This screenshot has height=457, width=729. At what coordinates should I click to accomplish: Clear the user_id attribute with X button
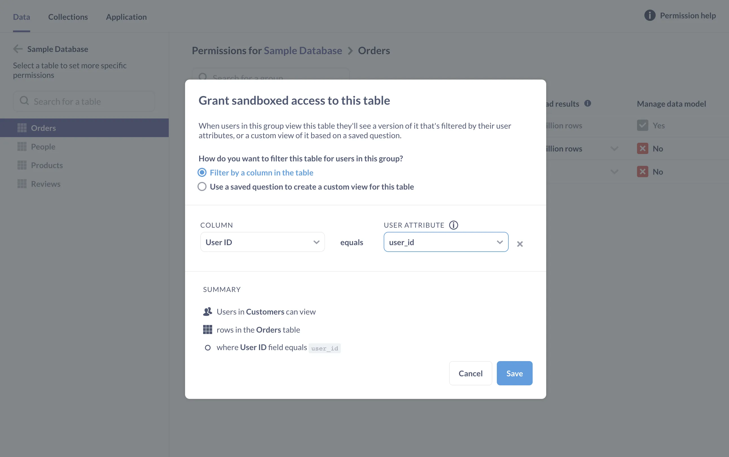[519, 244]
